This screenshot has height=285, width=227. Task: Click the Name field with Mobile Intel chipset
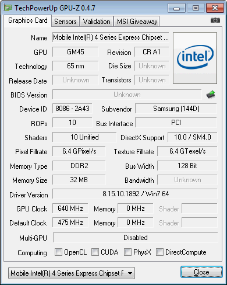pyautogui.click(x=111, y=37)
